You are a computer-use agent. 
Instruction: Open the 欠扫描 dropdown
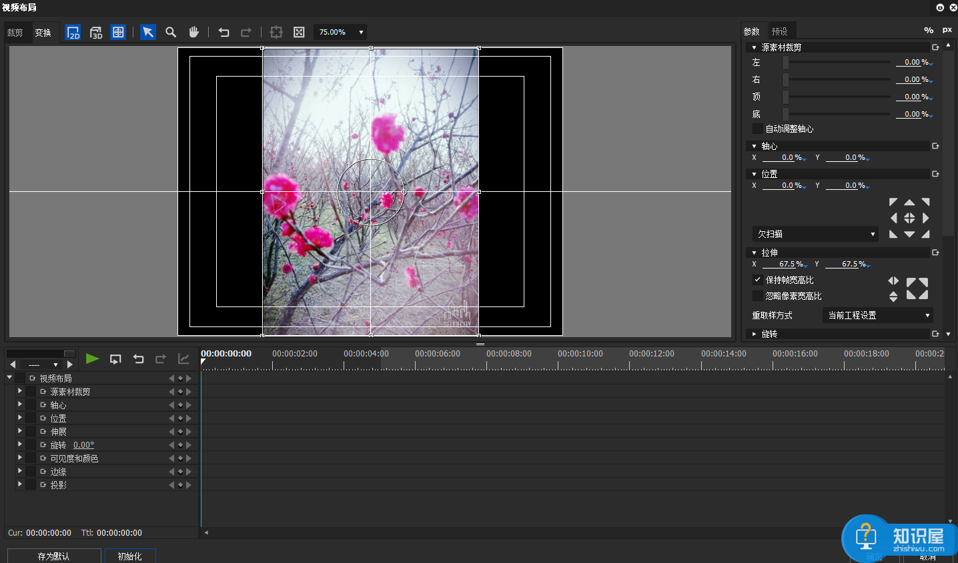(x=815, y=234)
